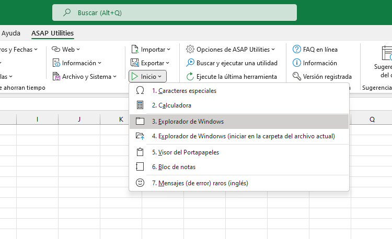Click the gear icon for ASAP Utilities options
Image resolution: width=392 pixels, height=239 pixels.
[x=190, y=49]
